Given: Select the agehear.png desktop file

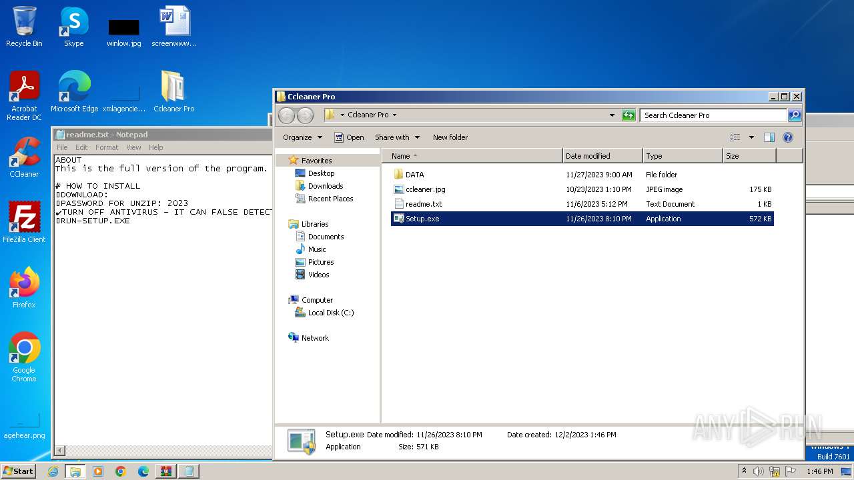Looking at the screenshot, I should tap(24, 425).
